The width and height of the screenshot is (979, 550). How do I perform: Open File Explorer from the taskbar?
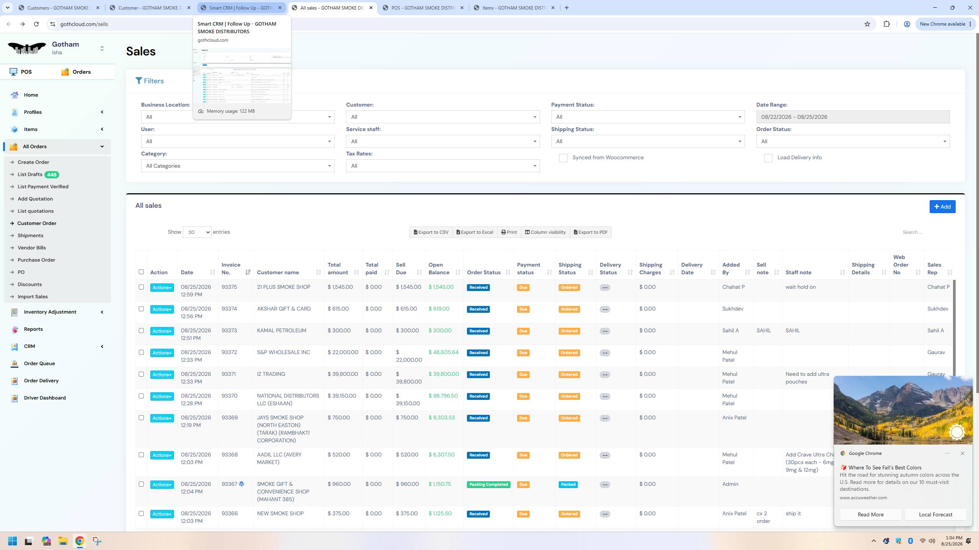pos(63,541)
